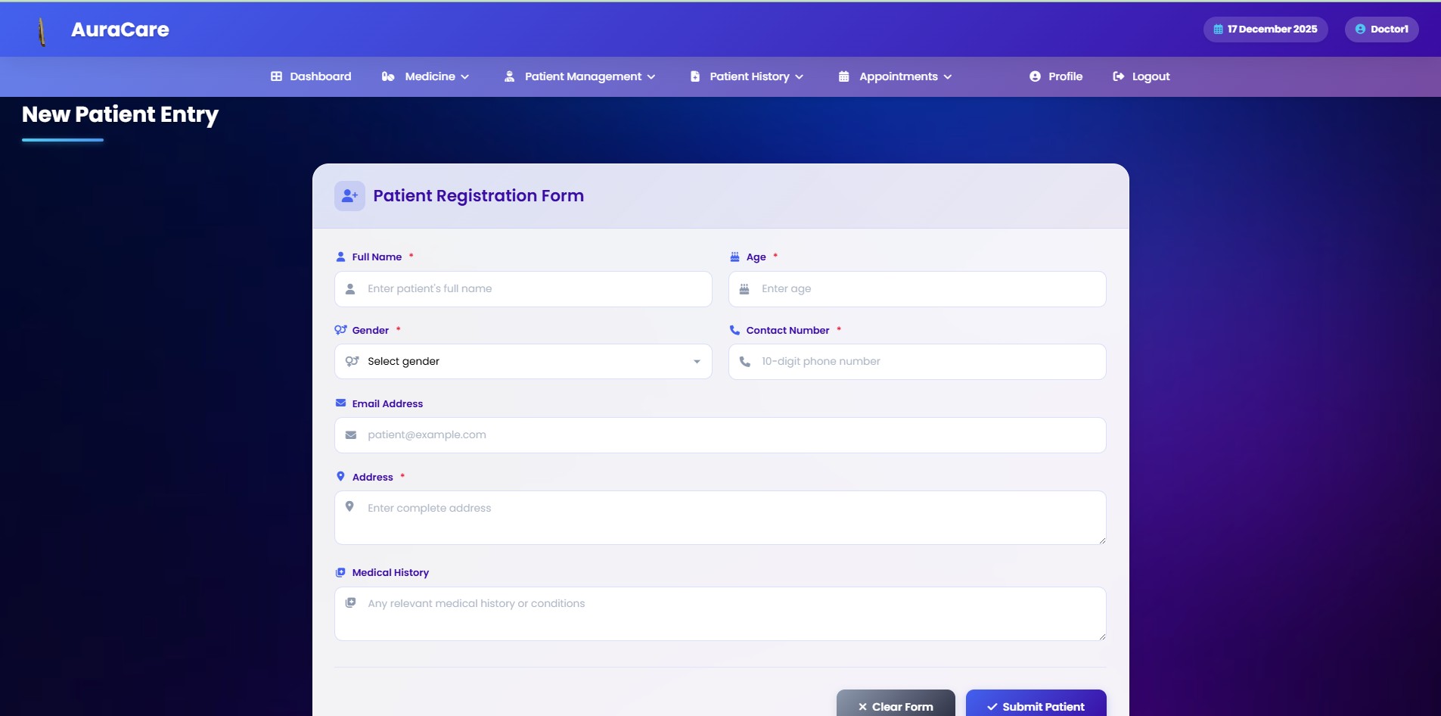Image resolution: width=1441 pixels, height=716 pixels.
Task: Click the Dashboard grid icon
Action: tap(276, 76)
